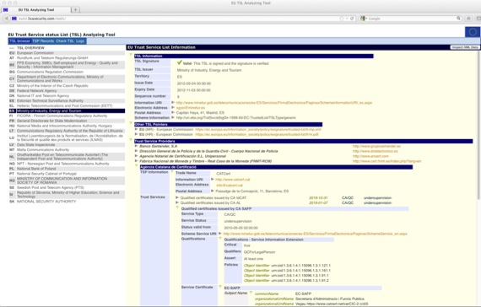The height and width of the screenshot is (307, 481).
Task: Click the Valid signature green checkmark
Action: tap(180, 62)
